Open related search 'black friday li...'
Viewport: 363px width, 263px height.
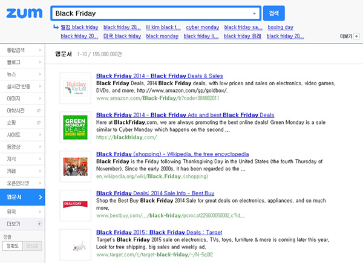[201, 36]
